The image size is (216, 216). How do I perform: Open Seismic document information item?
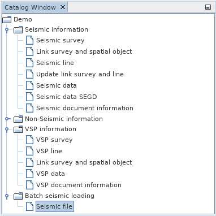click(85, 108)
